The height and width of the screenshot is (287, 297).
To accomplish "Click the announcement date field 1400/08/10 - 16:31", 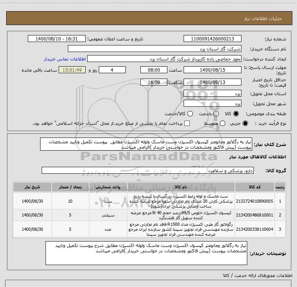I will pos(57,39).
